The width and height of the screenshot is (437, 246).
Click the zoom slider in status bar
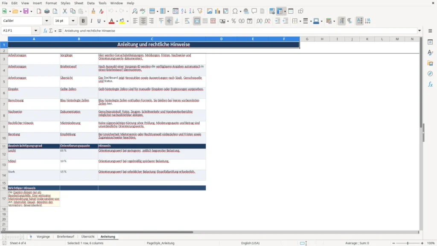[408, 243]
